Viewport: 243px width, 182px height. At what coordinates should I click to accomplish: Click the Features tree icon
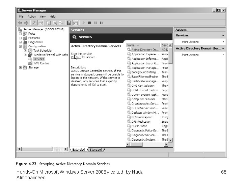pyautogui.click(x=25, y=38)
